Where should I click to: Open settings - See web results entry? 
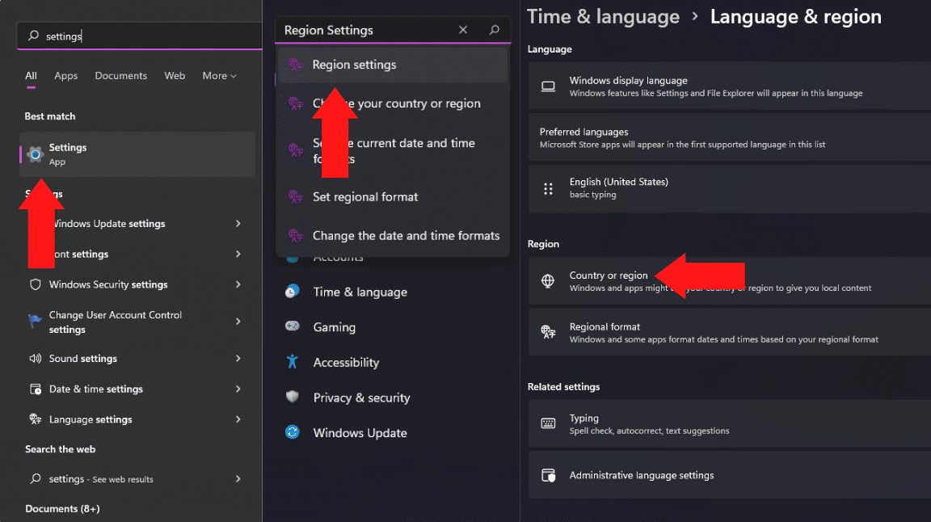tap(137, 478)
